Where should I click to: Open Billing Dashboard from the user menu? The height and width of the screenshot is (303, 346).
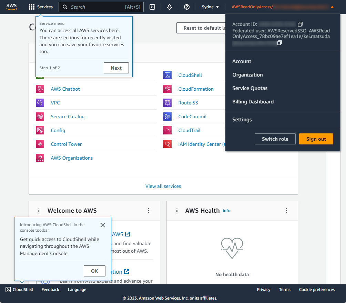coord(253,102)
